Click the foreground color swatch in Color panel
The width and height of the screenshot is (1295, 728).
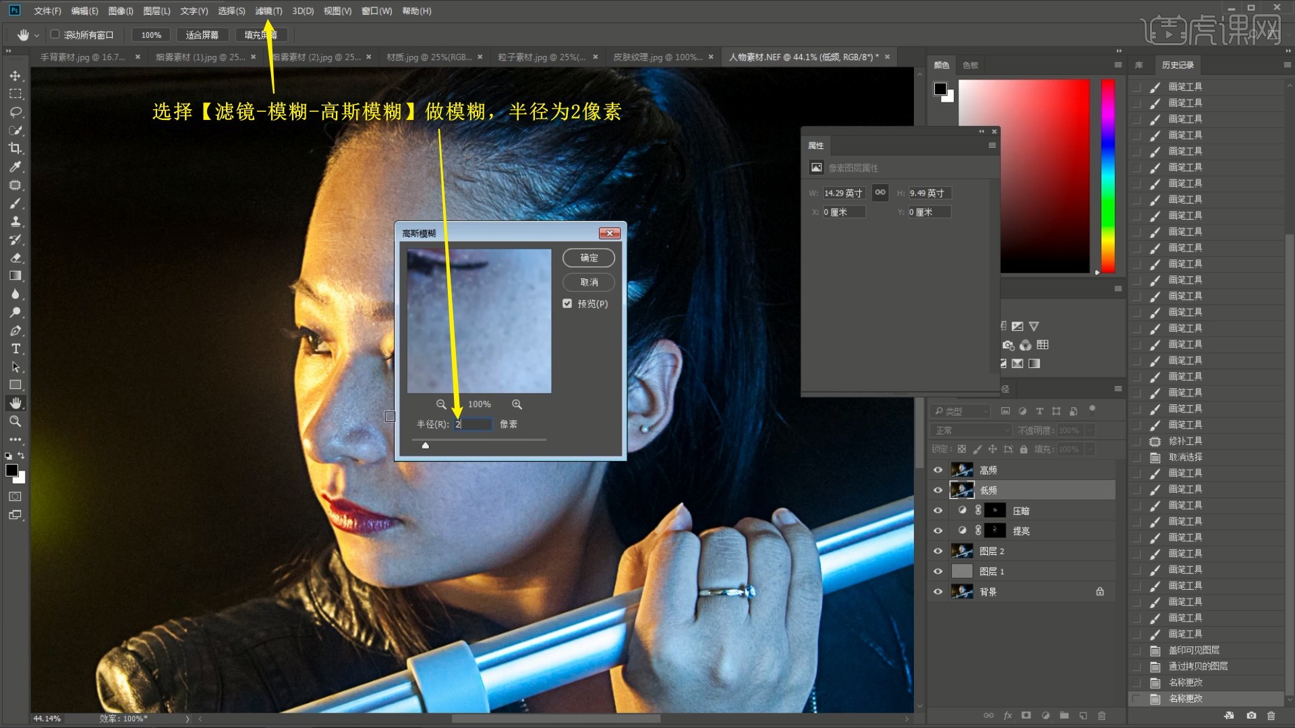[940, 89]
